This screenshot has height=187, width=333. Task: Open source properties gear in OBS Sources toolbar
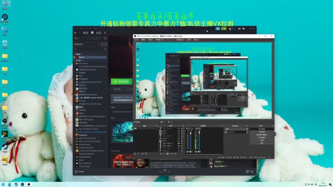(168, 154)
